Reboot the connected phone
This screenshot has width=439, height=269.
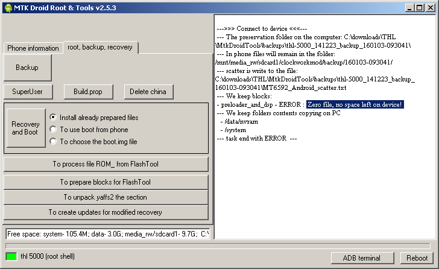[417, 258]
